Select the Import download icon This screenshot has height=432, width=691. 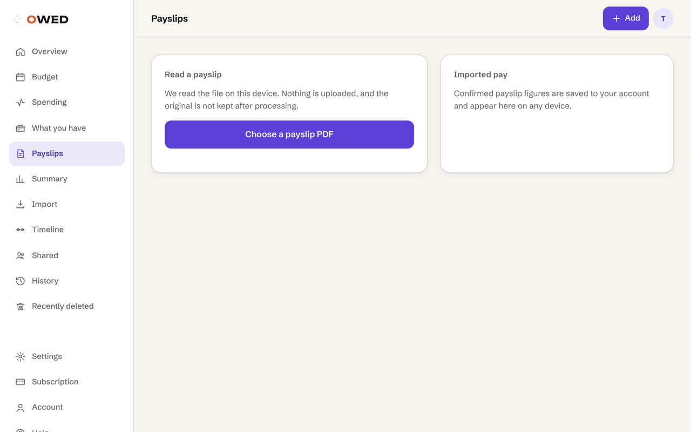point(21,205)
